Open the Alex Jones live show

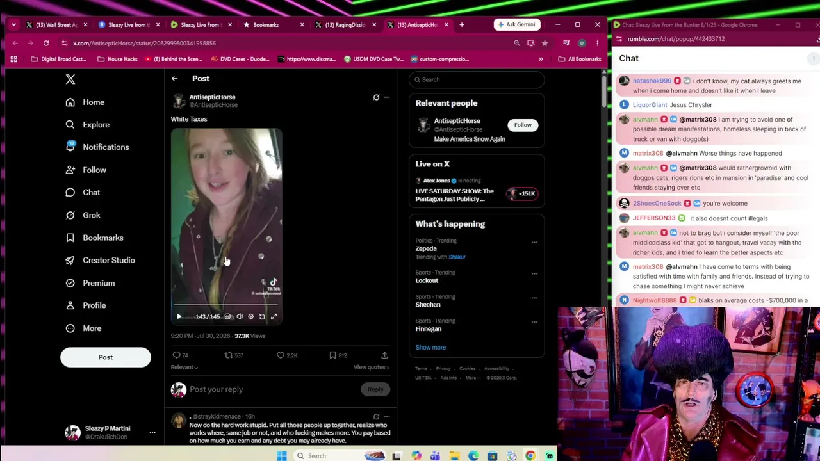[x=477, y=191]
